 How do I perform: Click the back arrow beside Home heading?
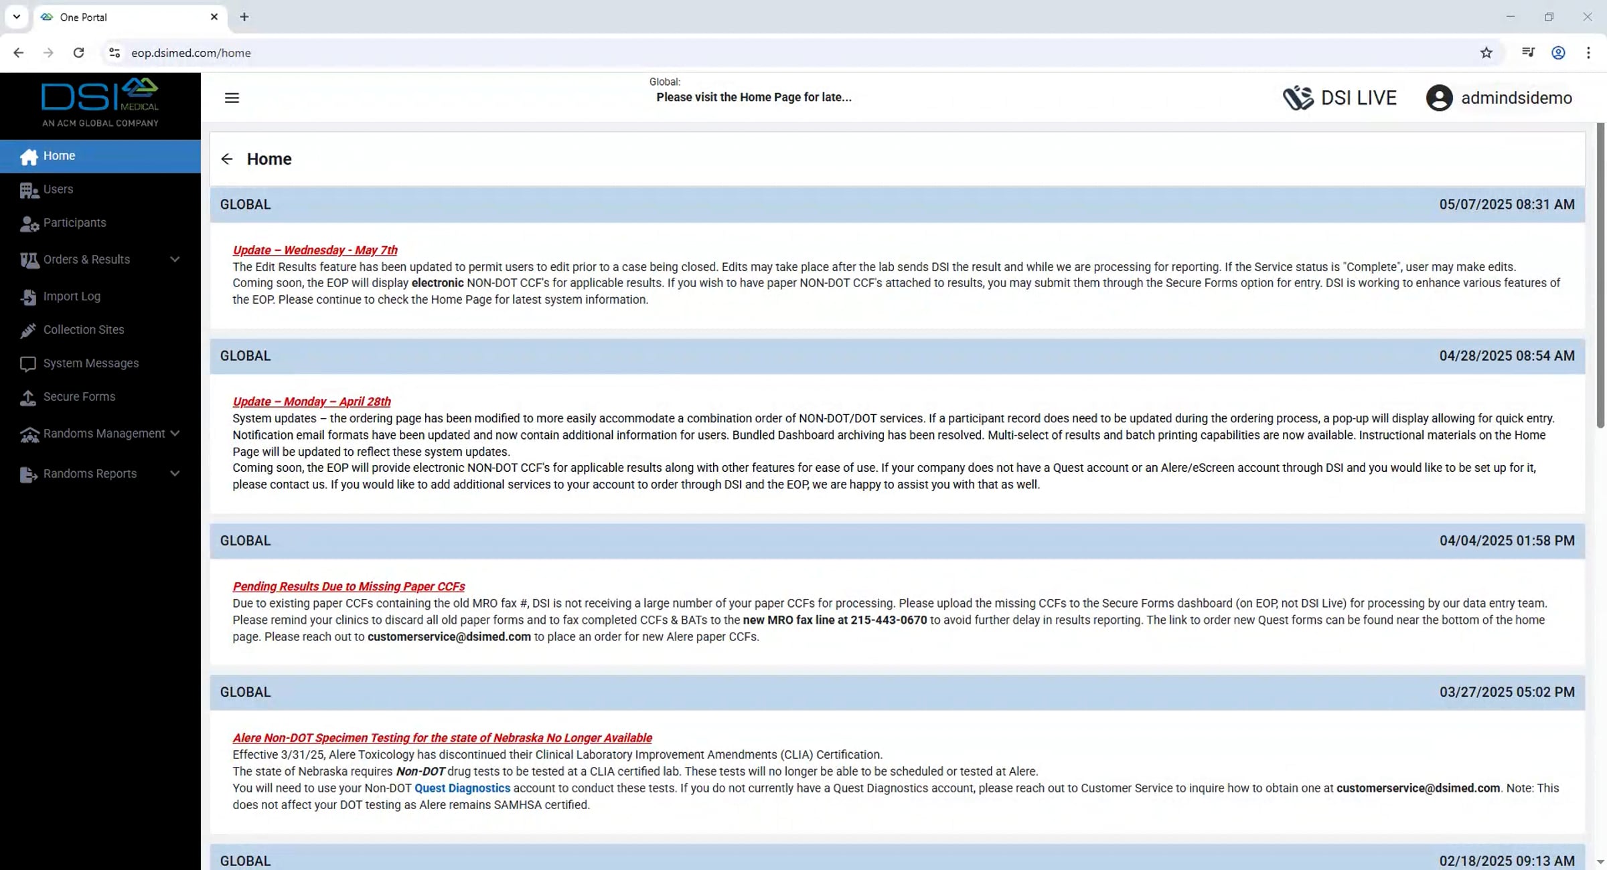(x=227, y=159)
